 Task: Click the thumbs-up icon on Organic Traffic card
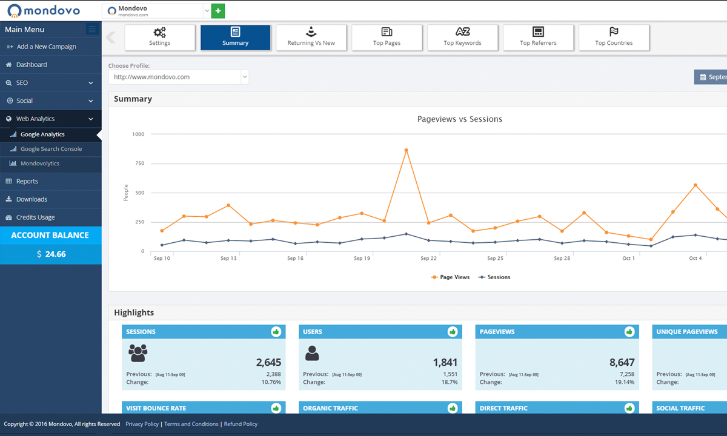pos(453,408)
